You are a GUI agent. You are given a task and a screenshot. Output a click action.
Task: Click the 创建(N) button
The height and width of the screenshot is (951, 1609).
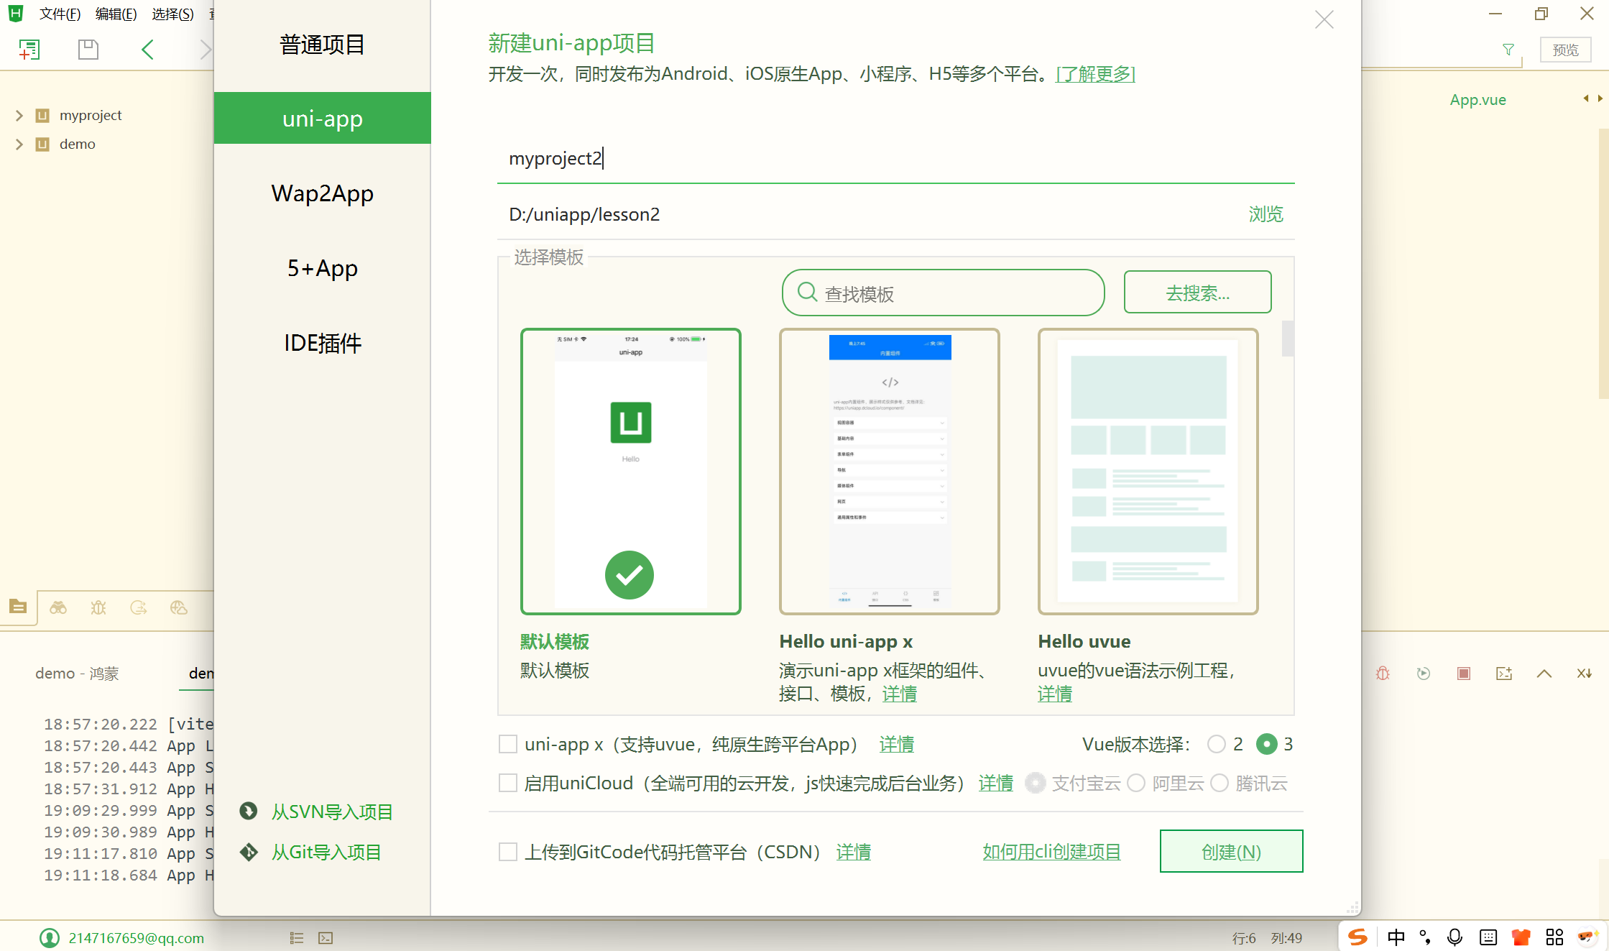1232,851
